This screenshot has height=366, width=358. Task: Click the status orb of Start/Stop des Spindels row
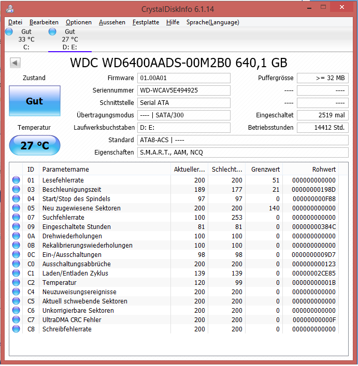16,199
